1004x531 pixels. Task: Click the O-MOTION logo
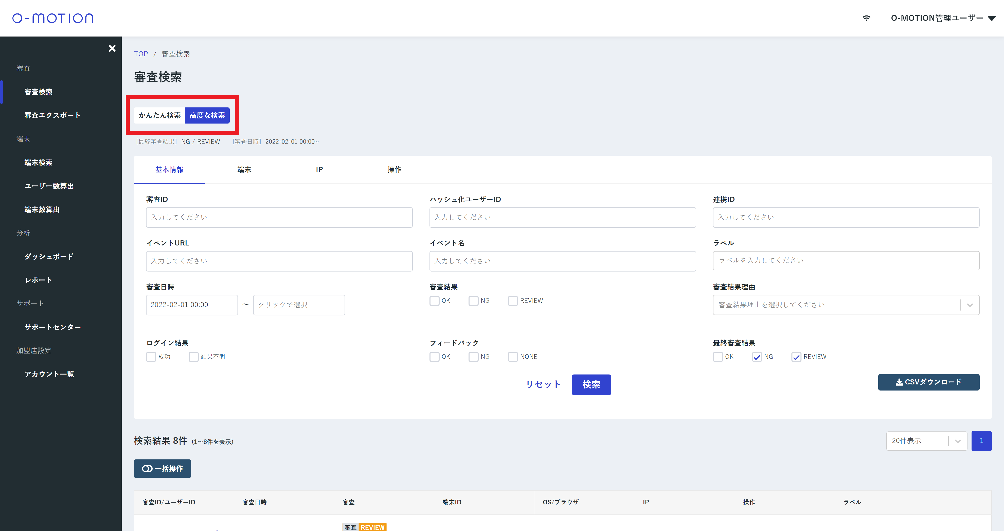click(x=53, y=18)
